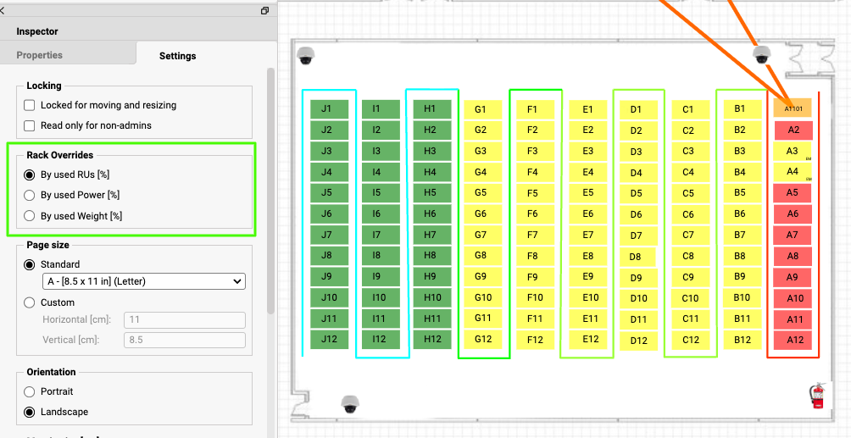The image size is (851, 438).
Task: Click the Horizontal [cm] input field
Action: tap(184, 319)
